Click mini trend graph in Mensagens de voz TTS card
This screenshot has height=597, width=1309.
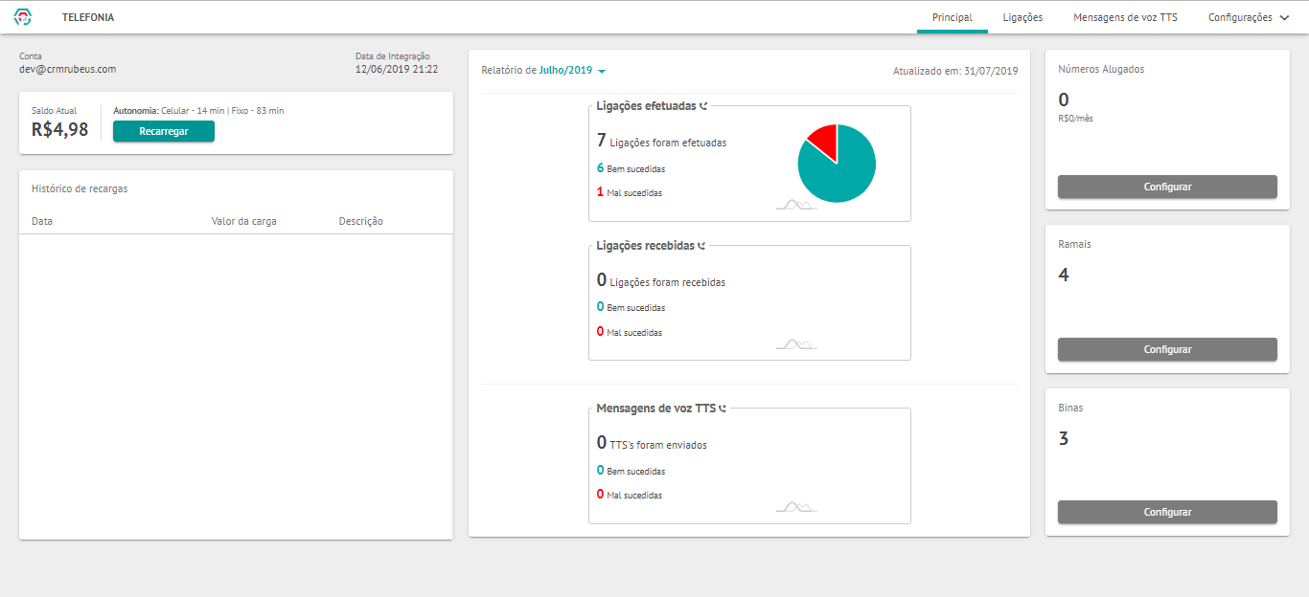[x=796, y=507]
